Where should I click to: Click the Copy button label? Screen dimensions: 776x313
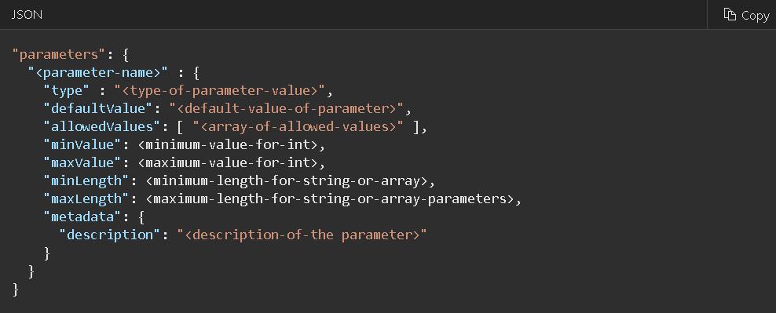(756, 16)
